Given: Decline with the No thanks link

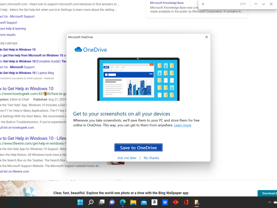Looking at the screenshot, I should [x=152, y=158].
